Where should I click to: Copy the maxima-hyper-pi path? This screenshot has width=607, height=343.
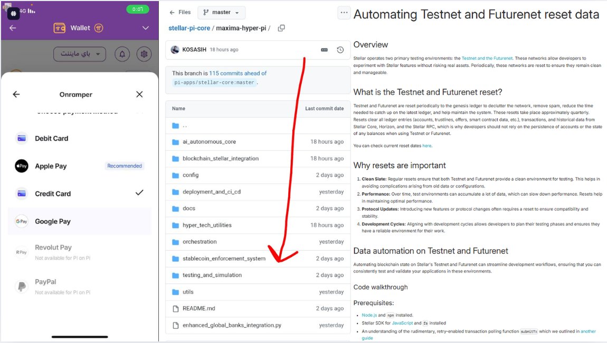(x=281, y=28)
